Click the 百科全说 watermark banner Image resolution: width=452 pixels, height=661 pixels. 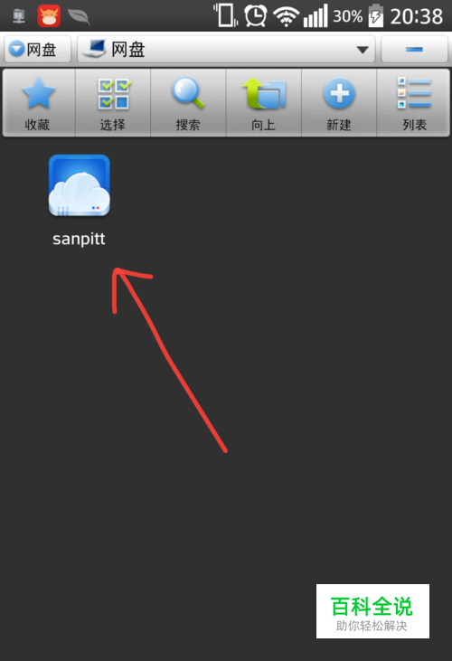pos(372,611)
